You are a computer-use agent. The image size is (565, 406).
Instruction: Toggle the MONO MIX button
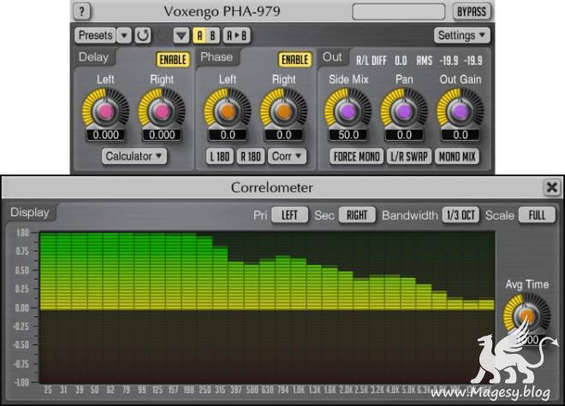point(457,156)
